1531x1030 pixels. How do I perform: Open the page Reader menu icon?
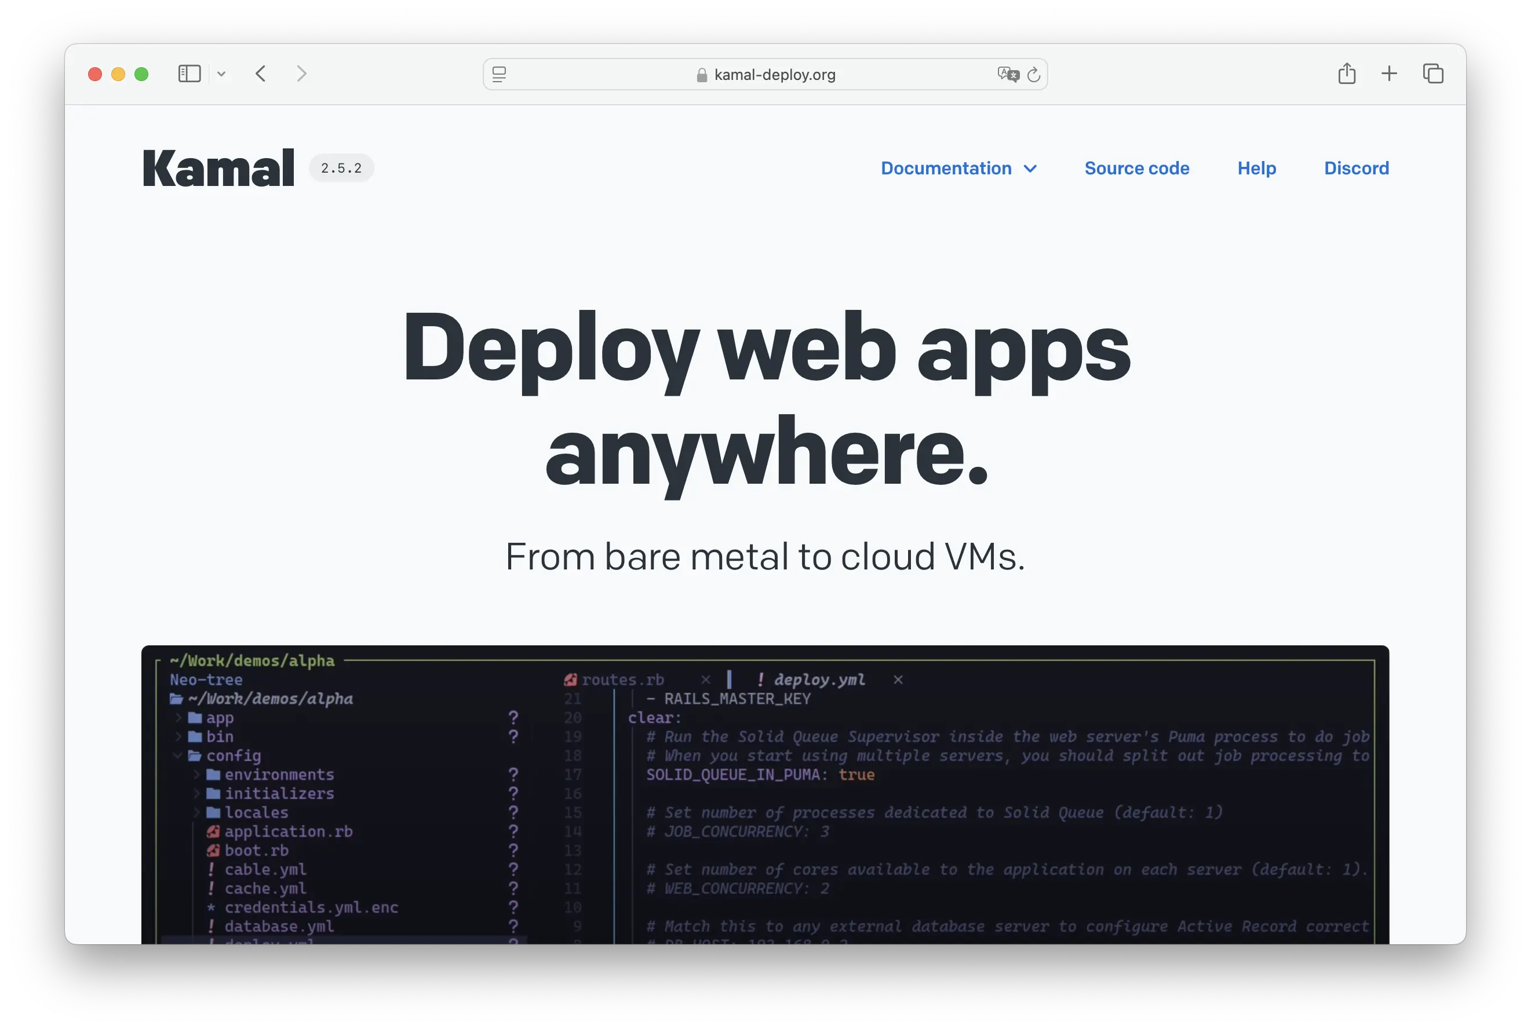[500, 74]
